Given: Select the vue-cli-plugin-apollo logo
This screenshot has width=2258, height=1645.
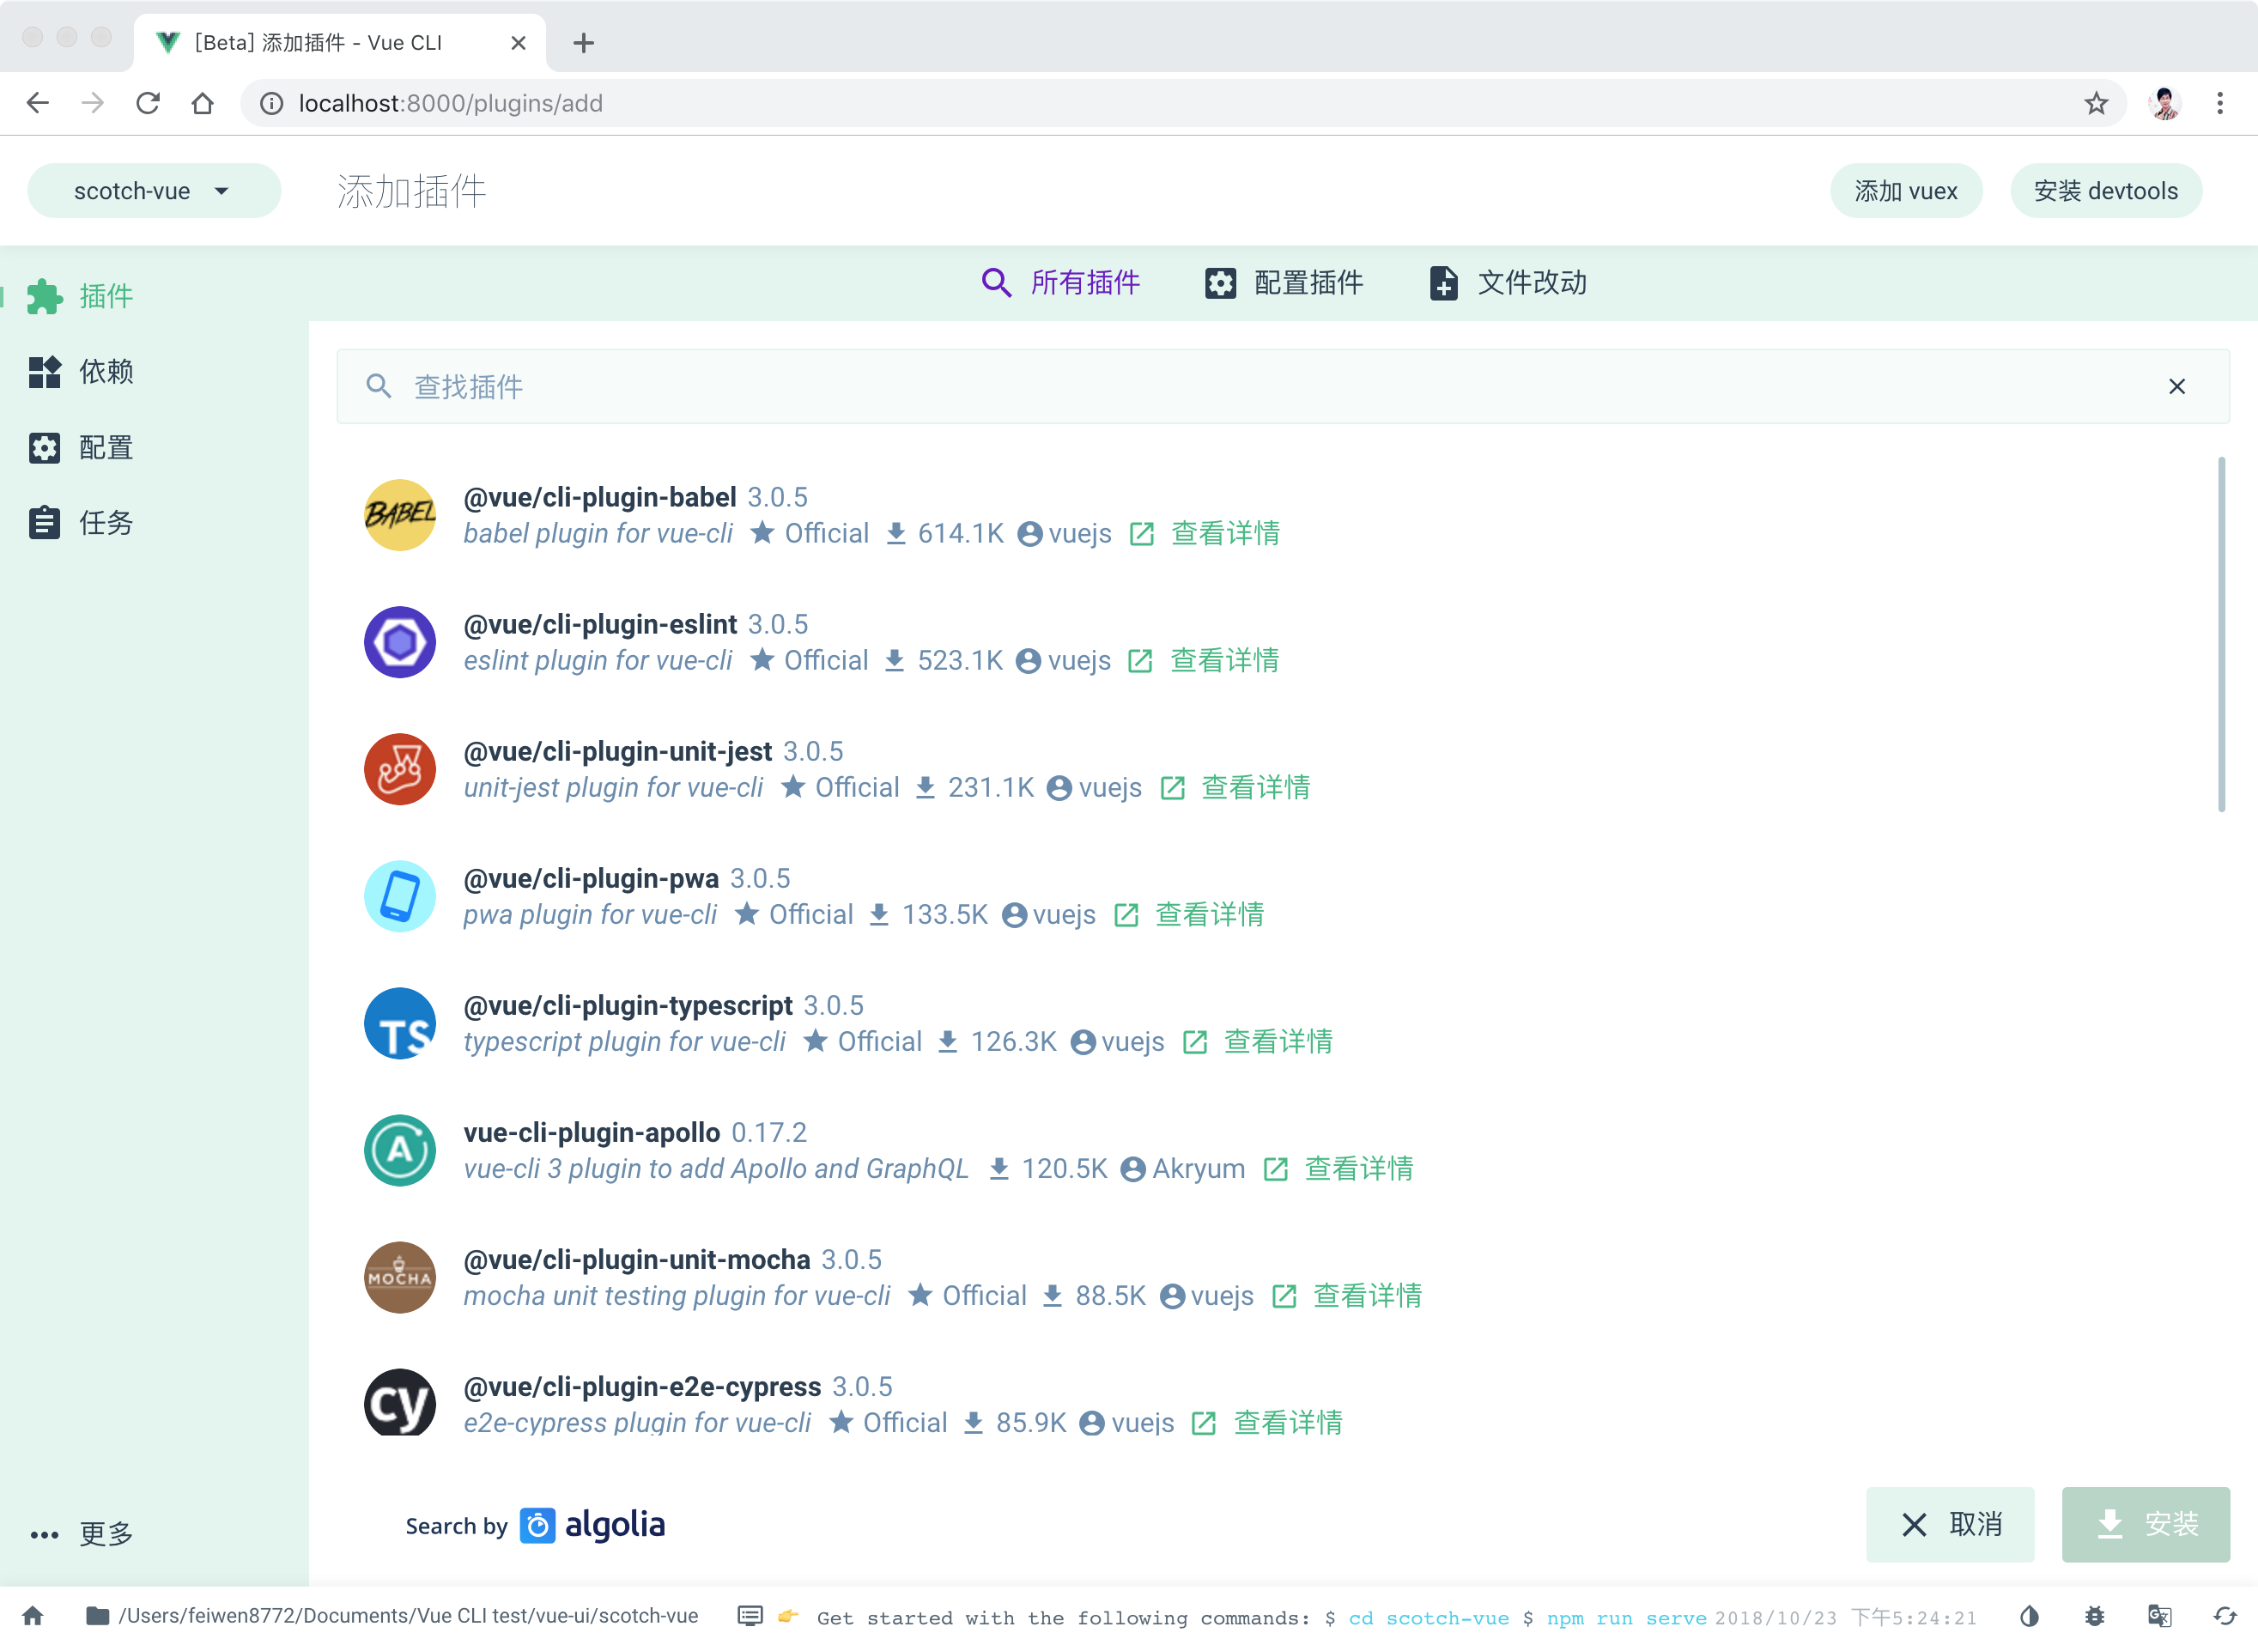Looking at the screenshot, I should 400,1150.
